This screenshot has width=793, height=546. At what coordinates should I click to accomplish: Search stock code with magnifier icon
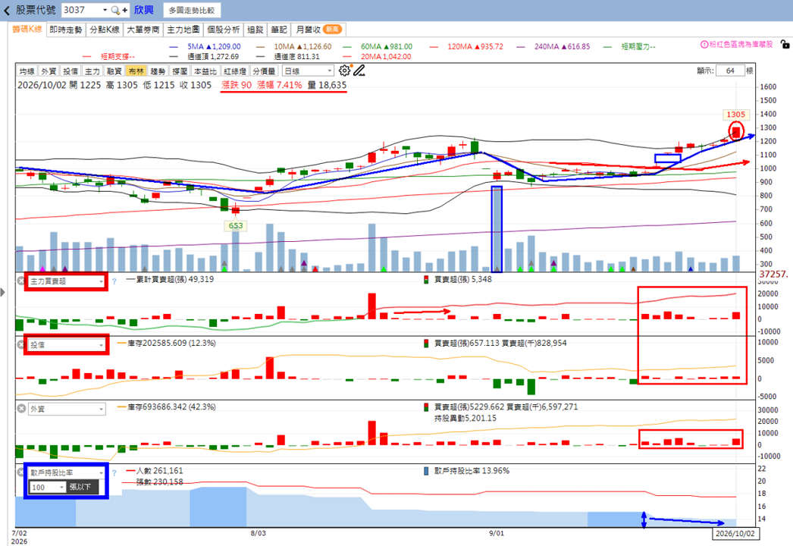(115, 10)
